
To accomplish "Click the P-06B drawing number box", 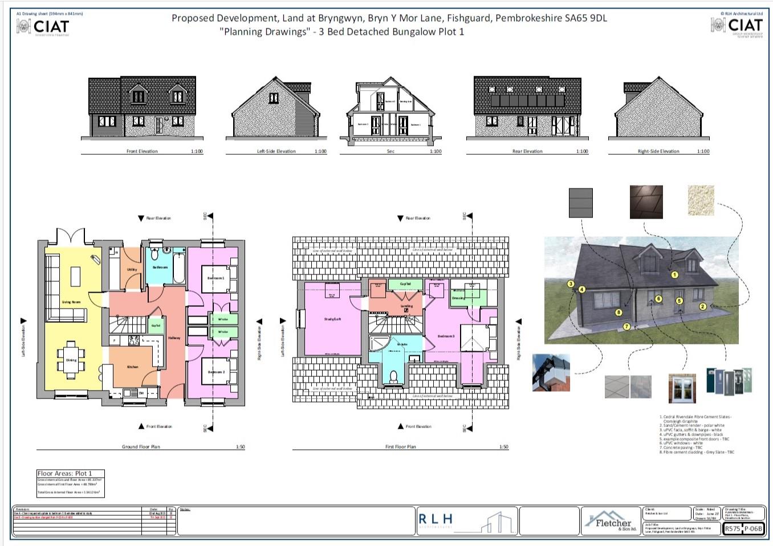I will pyautogui.click(x=752, y=528).
